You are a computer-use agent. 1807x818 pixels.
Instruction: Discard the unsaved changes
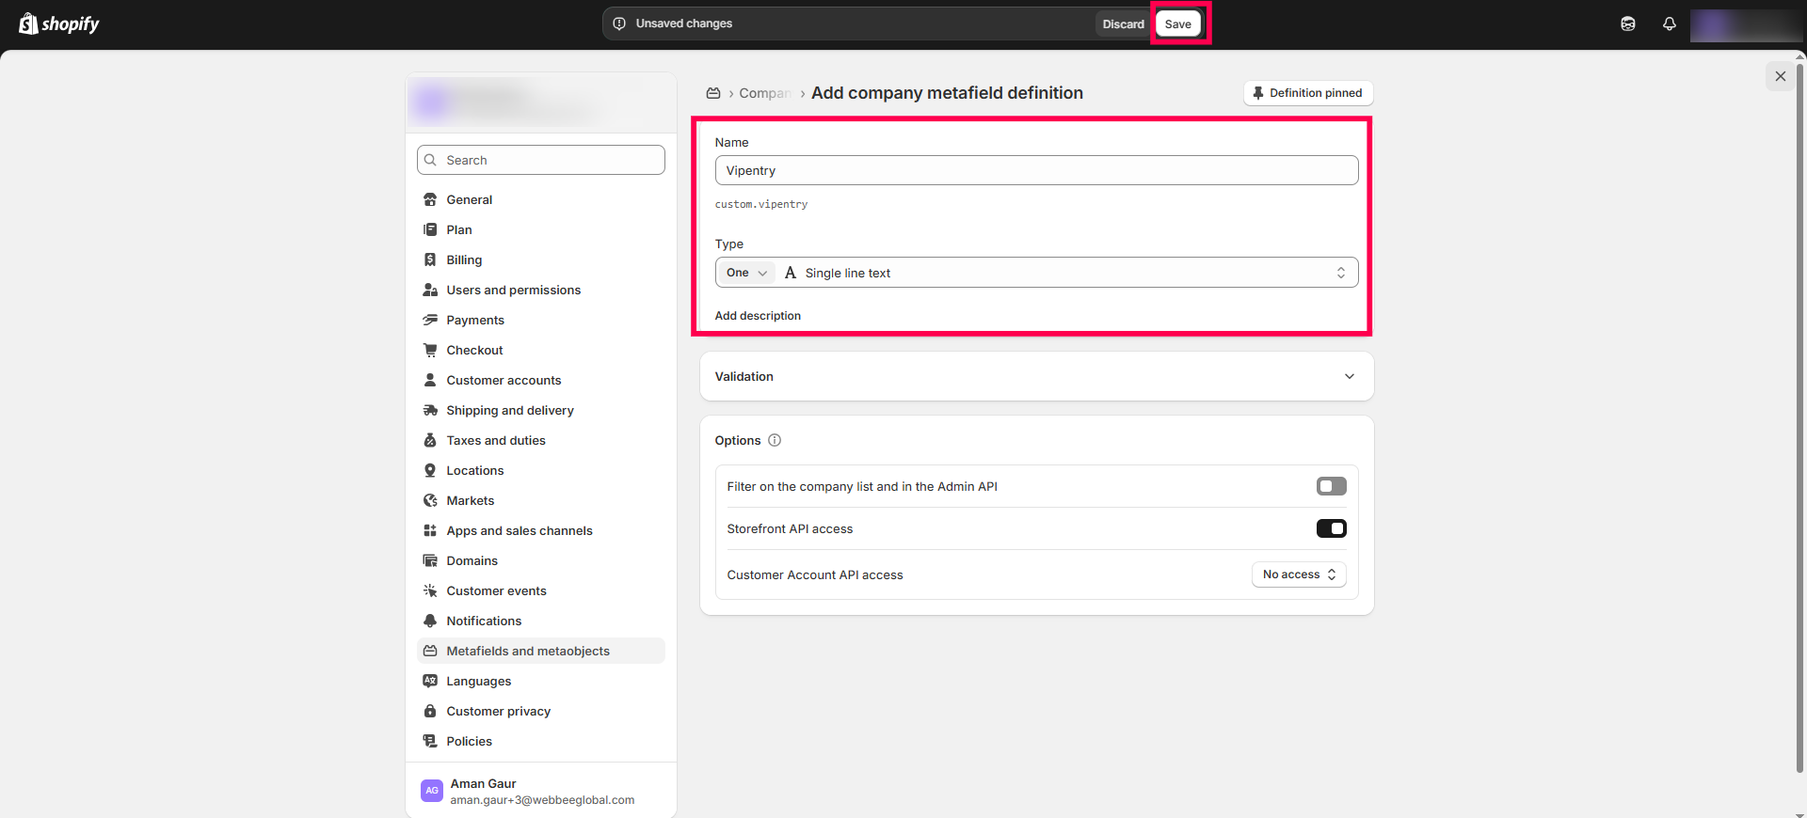click(x=1123, y=24)
